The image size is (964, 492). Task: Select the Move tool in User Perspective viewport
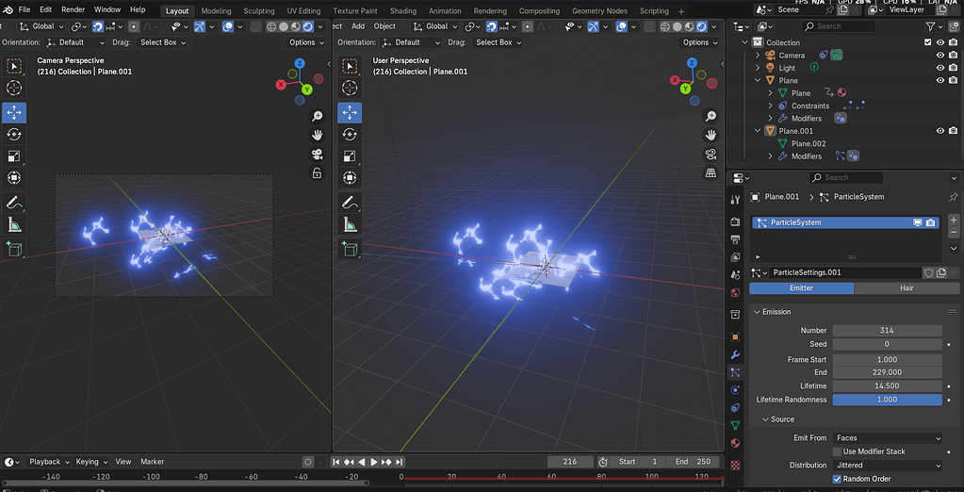coord(350,112)
